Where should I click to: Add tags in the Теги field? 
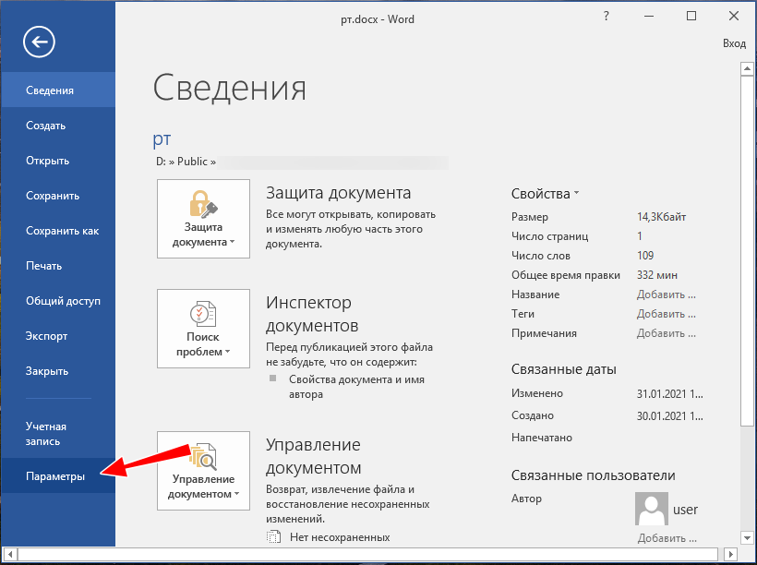pos(666,314)
